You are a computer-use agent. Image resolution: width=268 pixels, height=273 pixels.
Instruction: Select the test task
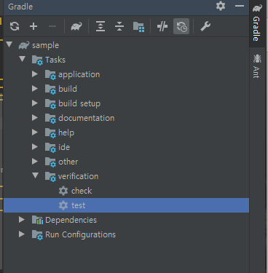pos(126,205)
